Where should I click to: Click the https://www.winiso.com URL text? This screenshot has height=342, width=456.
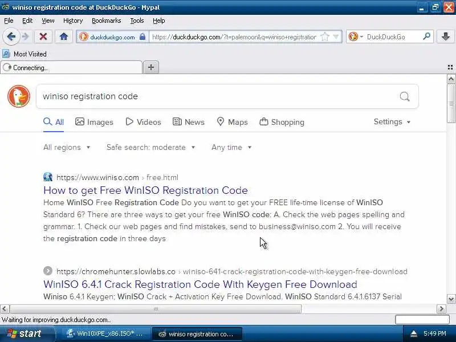pyautogui.click(x=97, y=177)
